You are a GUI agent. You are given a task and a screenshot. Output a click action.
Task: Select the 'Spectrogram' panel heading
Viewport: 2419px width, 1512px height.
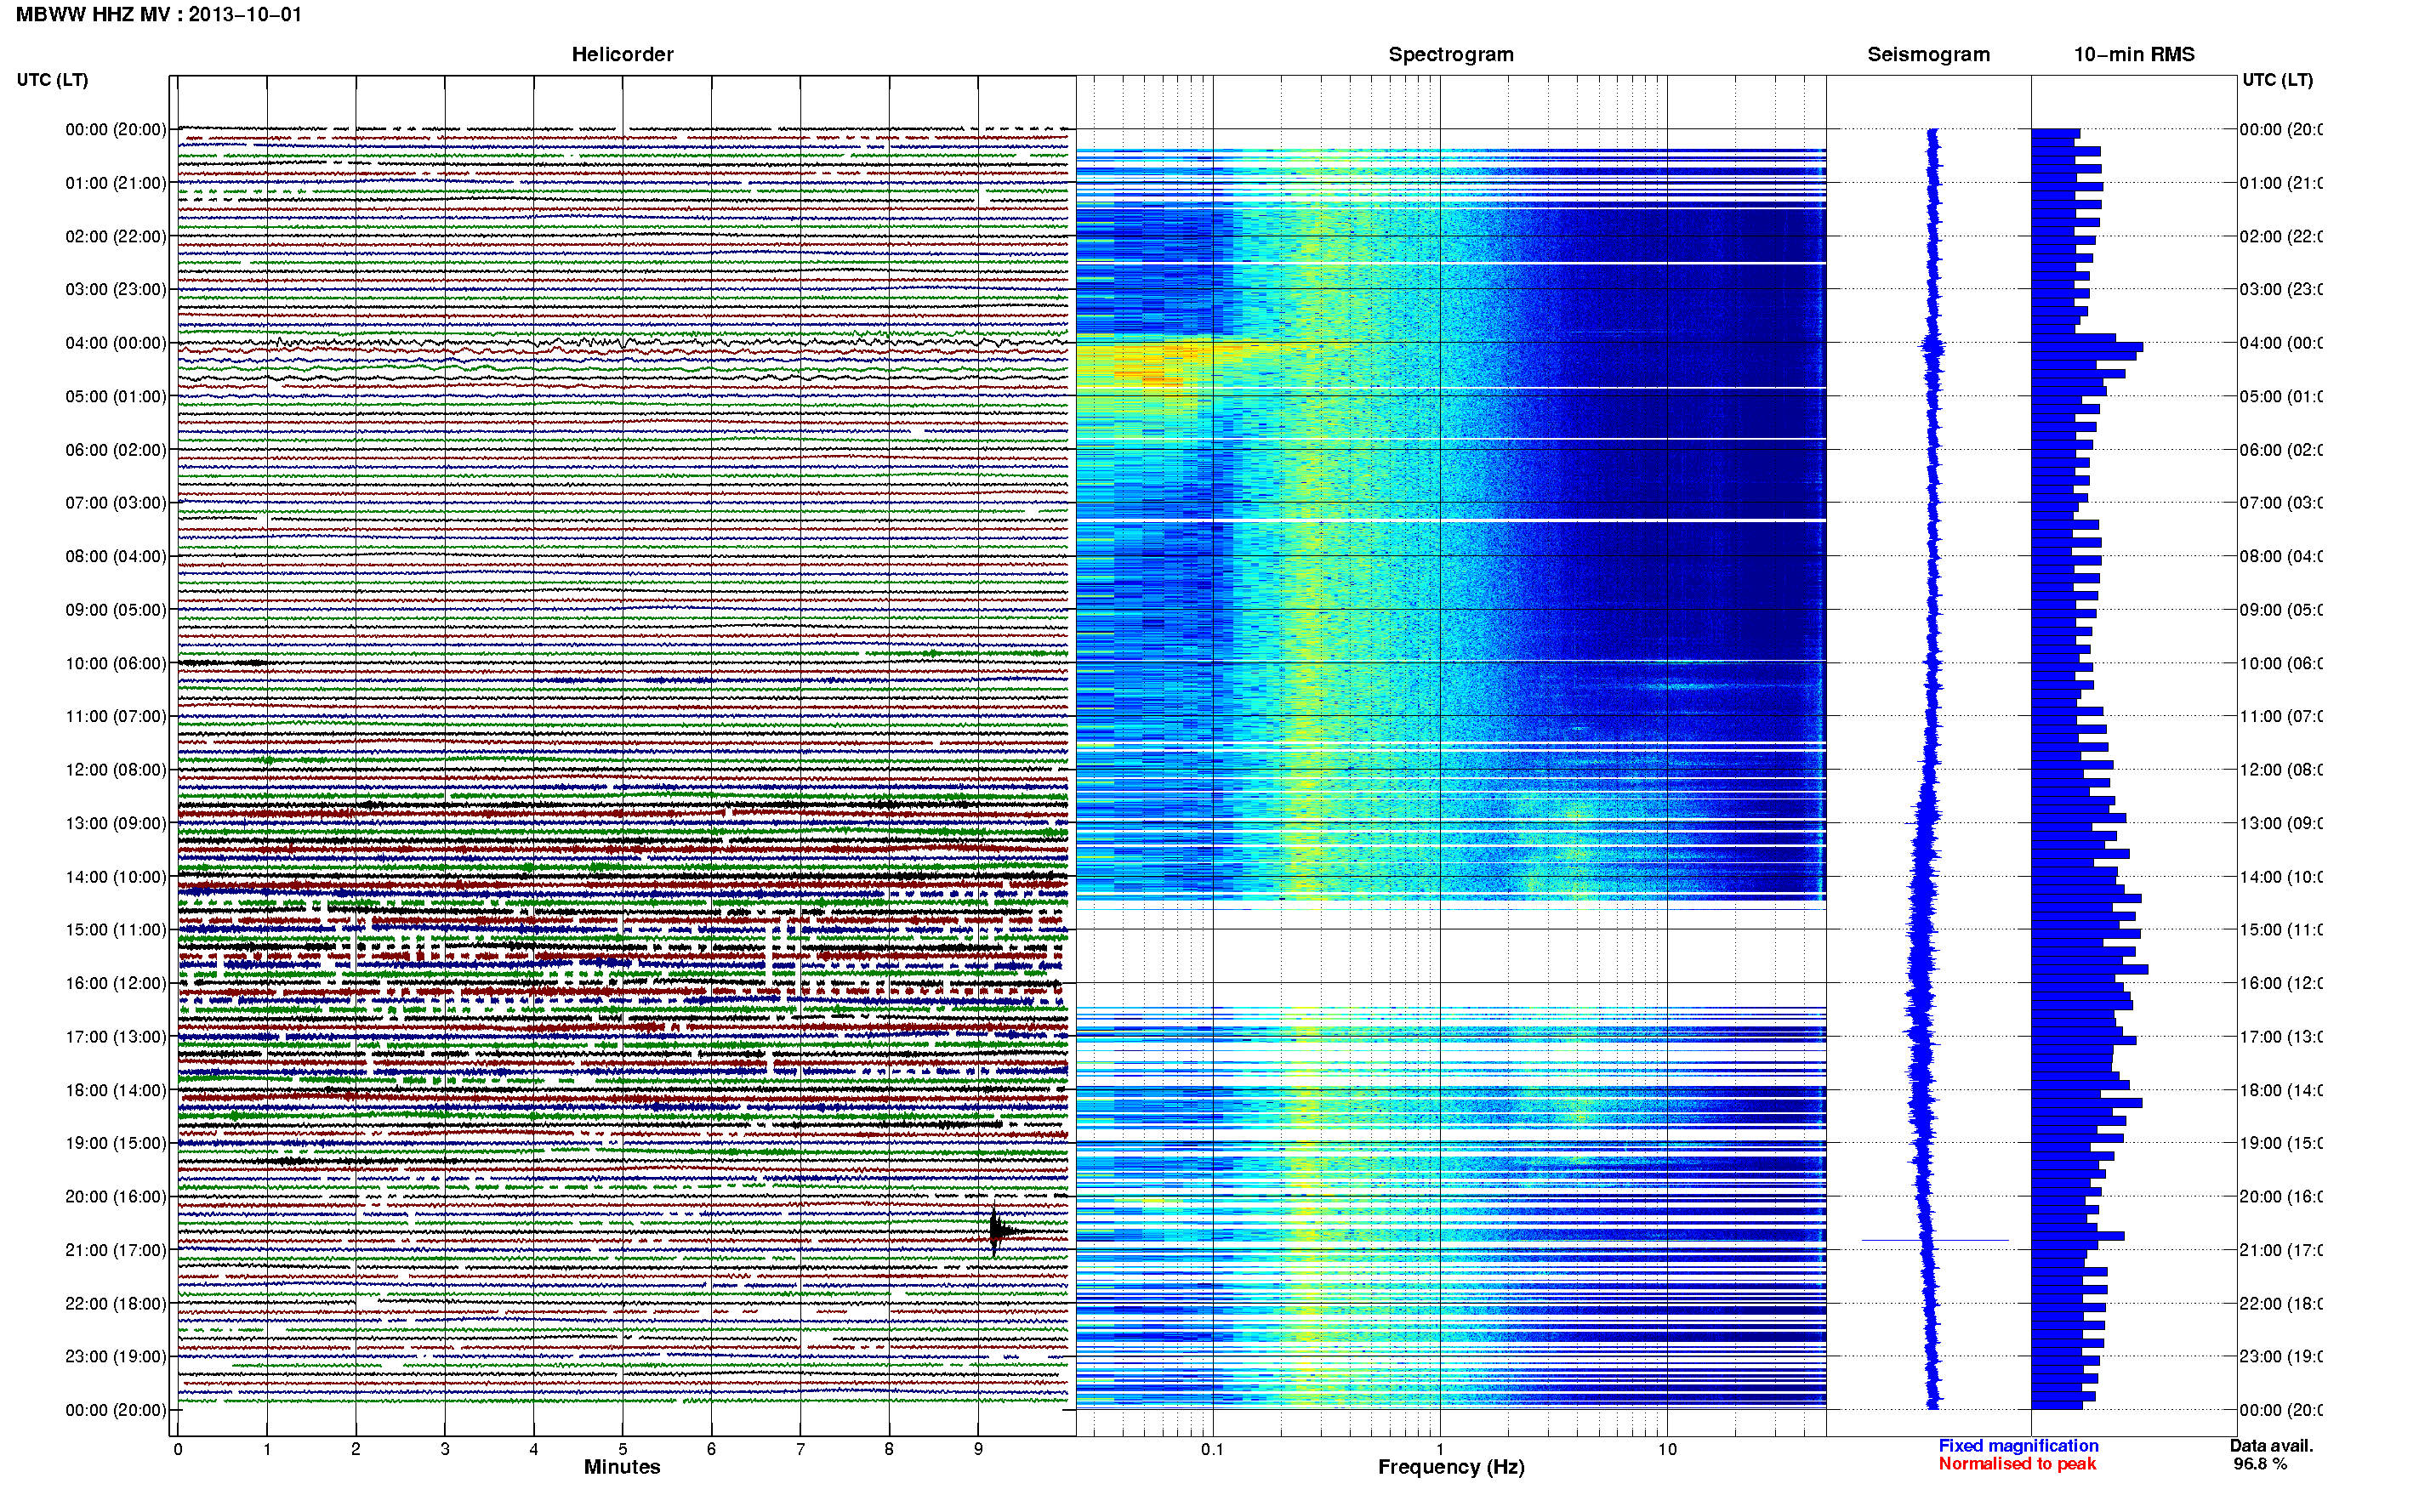tap(1450, 54)
